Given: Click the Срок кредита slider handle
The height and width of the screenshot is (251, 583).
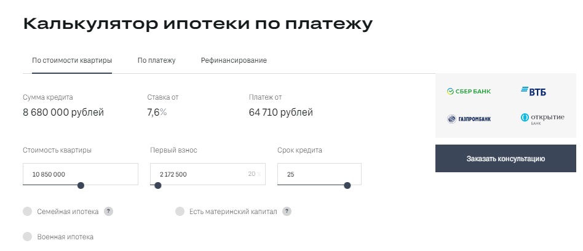Looking at the screenshot, I should (347, 185).
